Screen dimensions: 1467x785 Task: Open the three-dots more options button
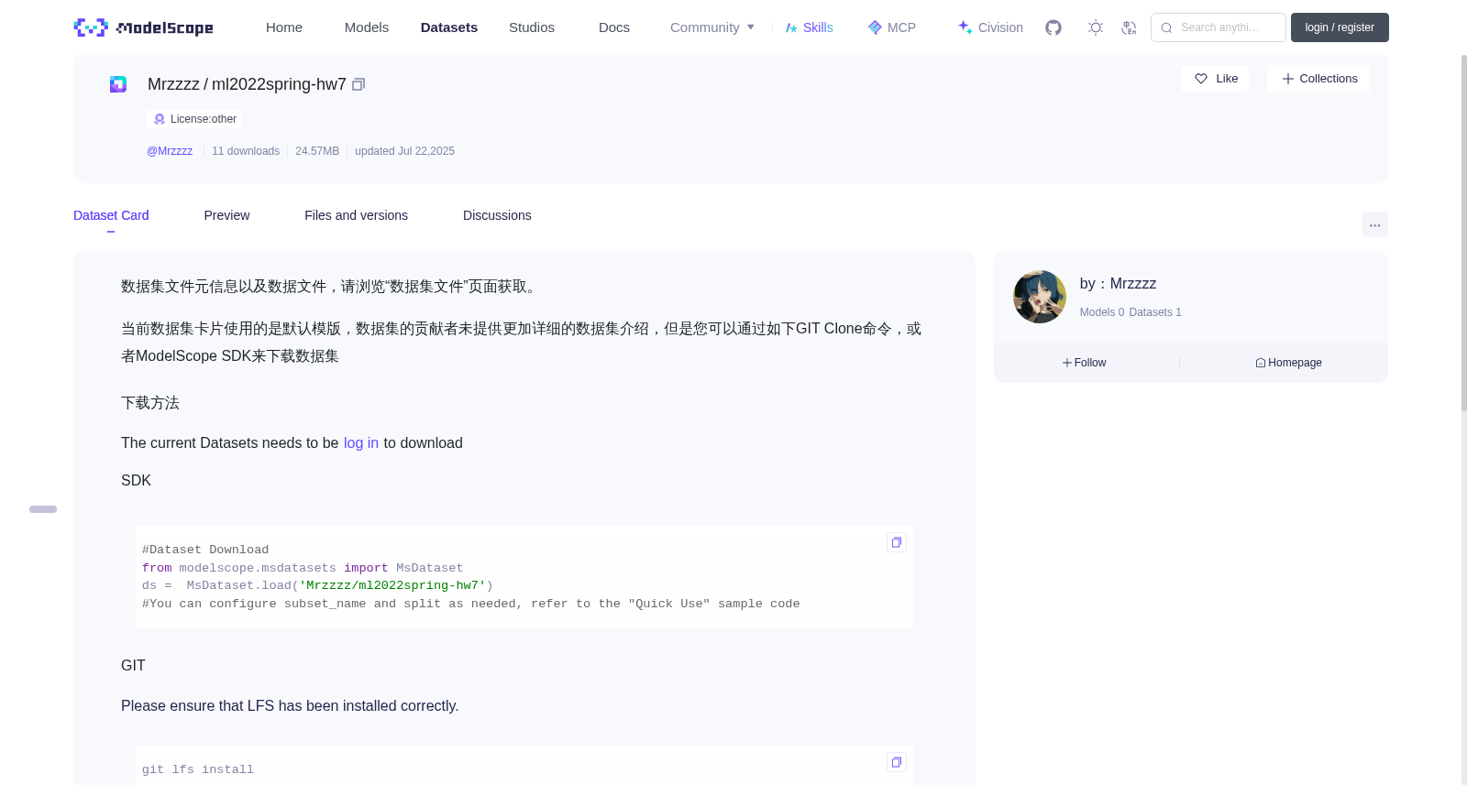coord(1374,224)
